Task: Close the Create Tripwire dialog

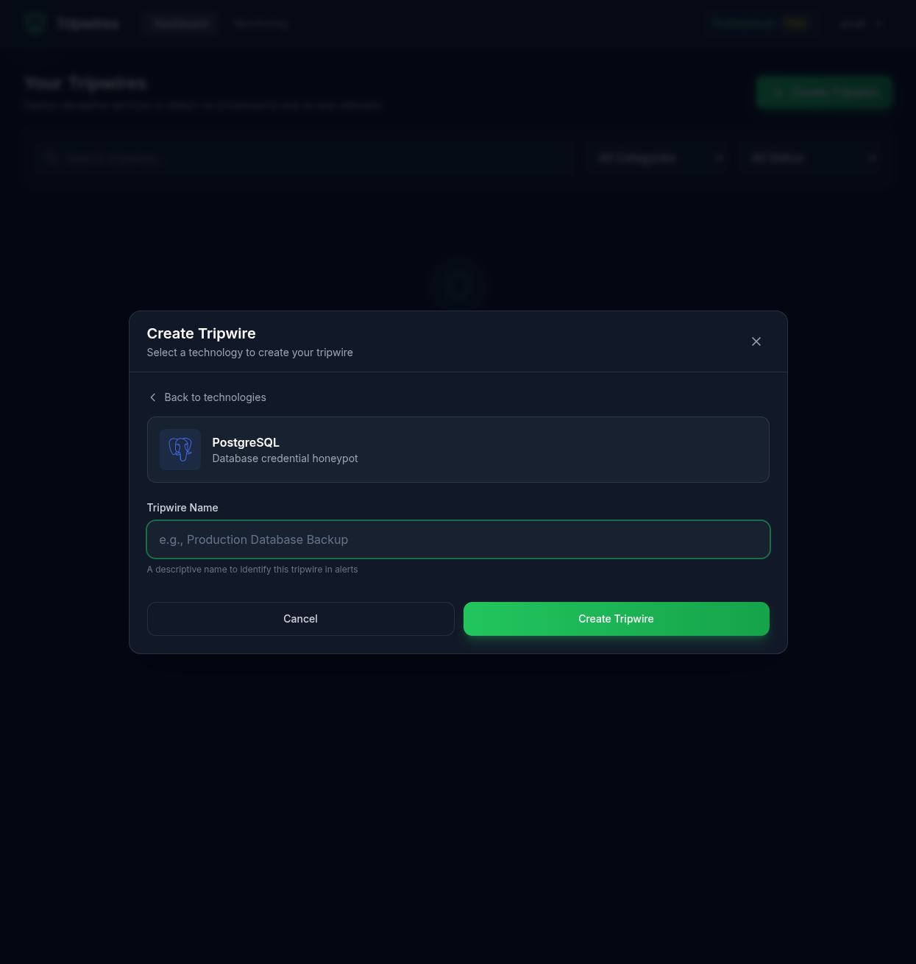Action: click(x=756, y=341)
